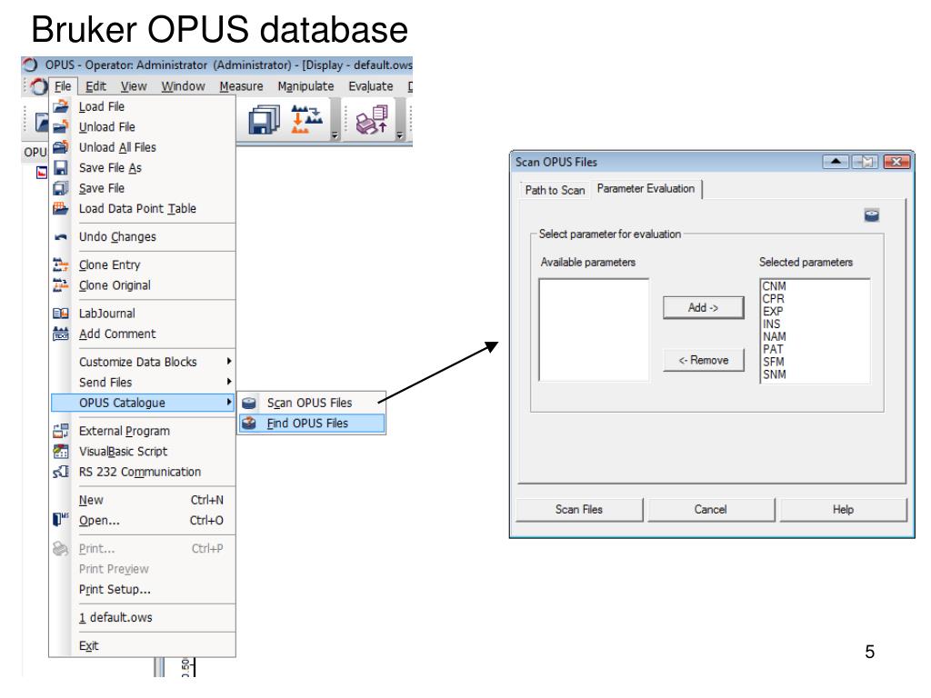The image size is (931, 698).
Task: Select EXP in Selected parameters
Action: [773, 311]
